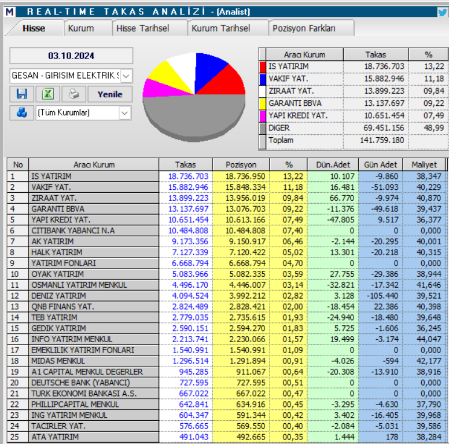The height and width of the screenshot is (444, 449).
Task: Click the red IS YATIRIM legend swatch
Action: [x=263, y=67]
